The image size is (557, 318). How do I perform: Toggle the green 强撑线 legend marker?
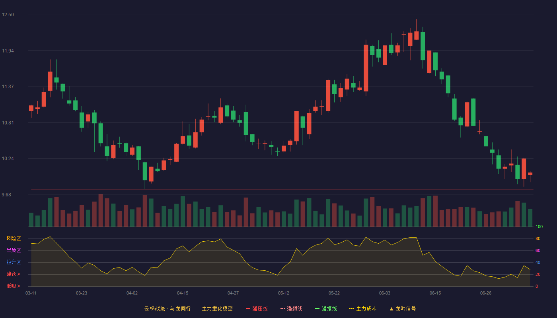[317, 308]
